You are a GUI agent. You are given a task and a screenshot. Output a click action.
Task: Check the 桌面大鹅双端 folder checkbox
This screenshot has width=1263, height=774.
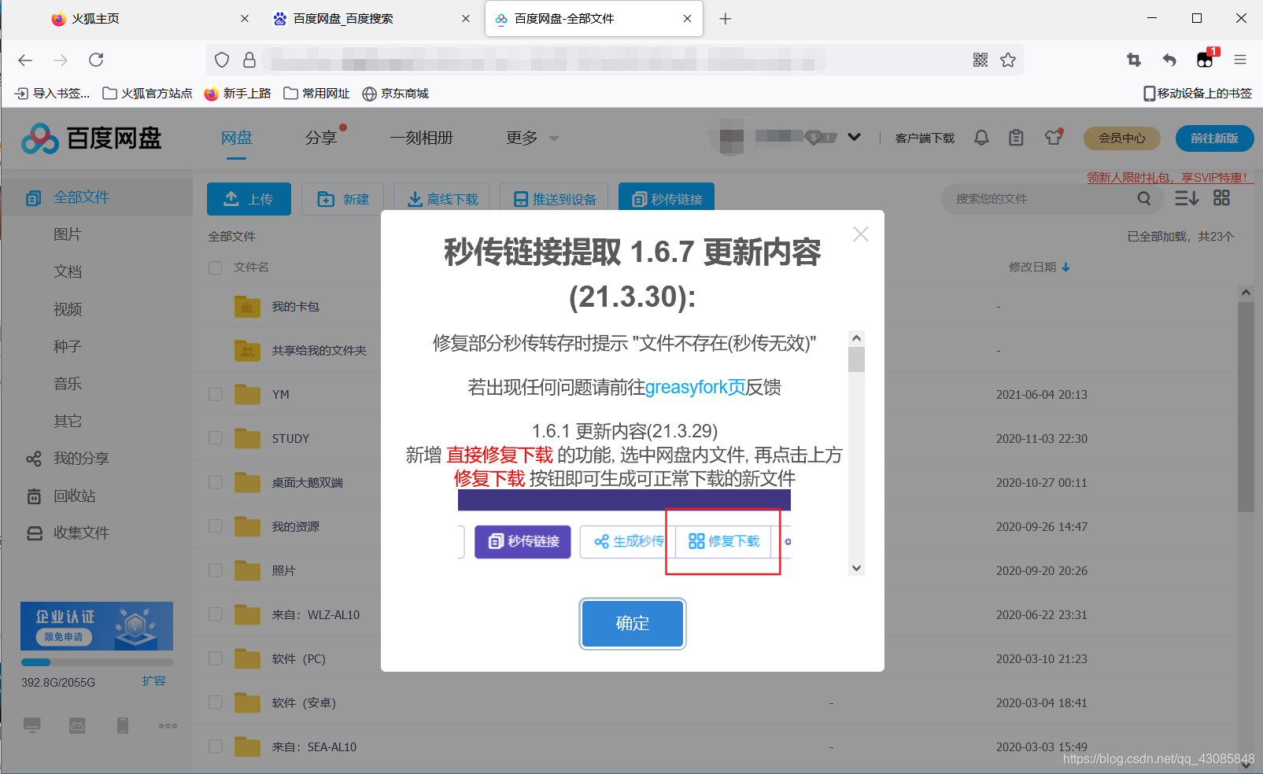pos(215,482)
